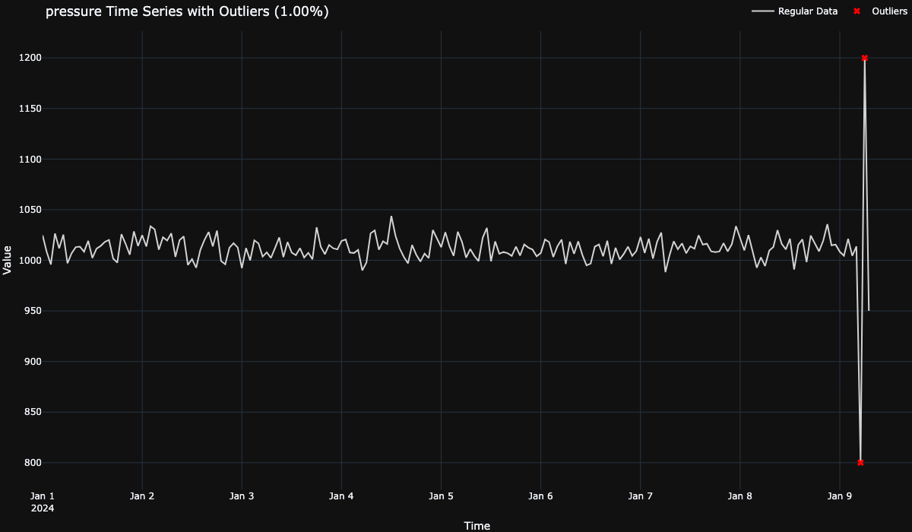Image resolution: width=912 pixels, height=532 pixels.
Task: Toggle the Outliers legend entry
Action: 880,11
